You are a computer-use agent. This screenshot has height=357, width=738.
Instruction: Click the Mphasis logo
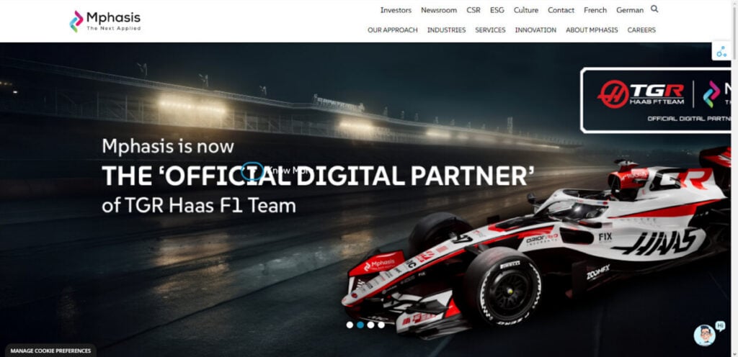tap(105, 21)
